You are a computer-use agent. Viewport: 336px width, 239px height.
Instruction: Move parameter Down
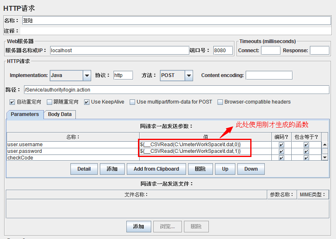click(x=251, y=169)
